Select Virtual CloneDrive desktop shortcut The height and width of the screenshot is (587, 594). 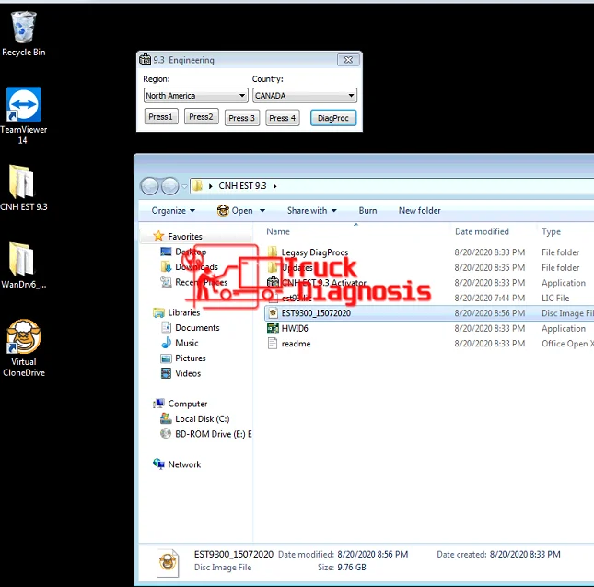24,348
